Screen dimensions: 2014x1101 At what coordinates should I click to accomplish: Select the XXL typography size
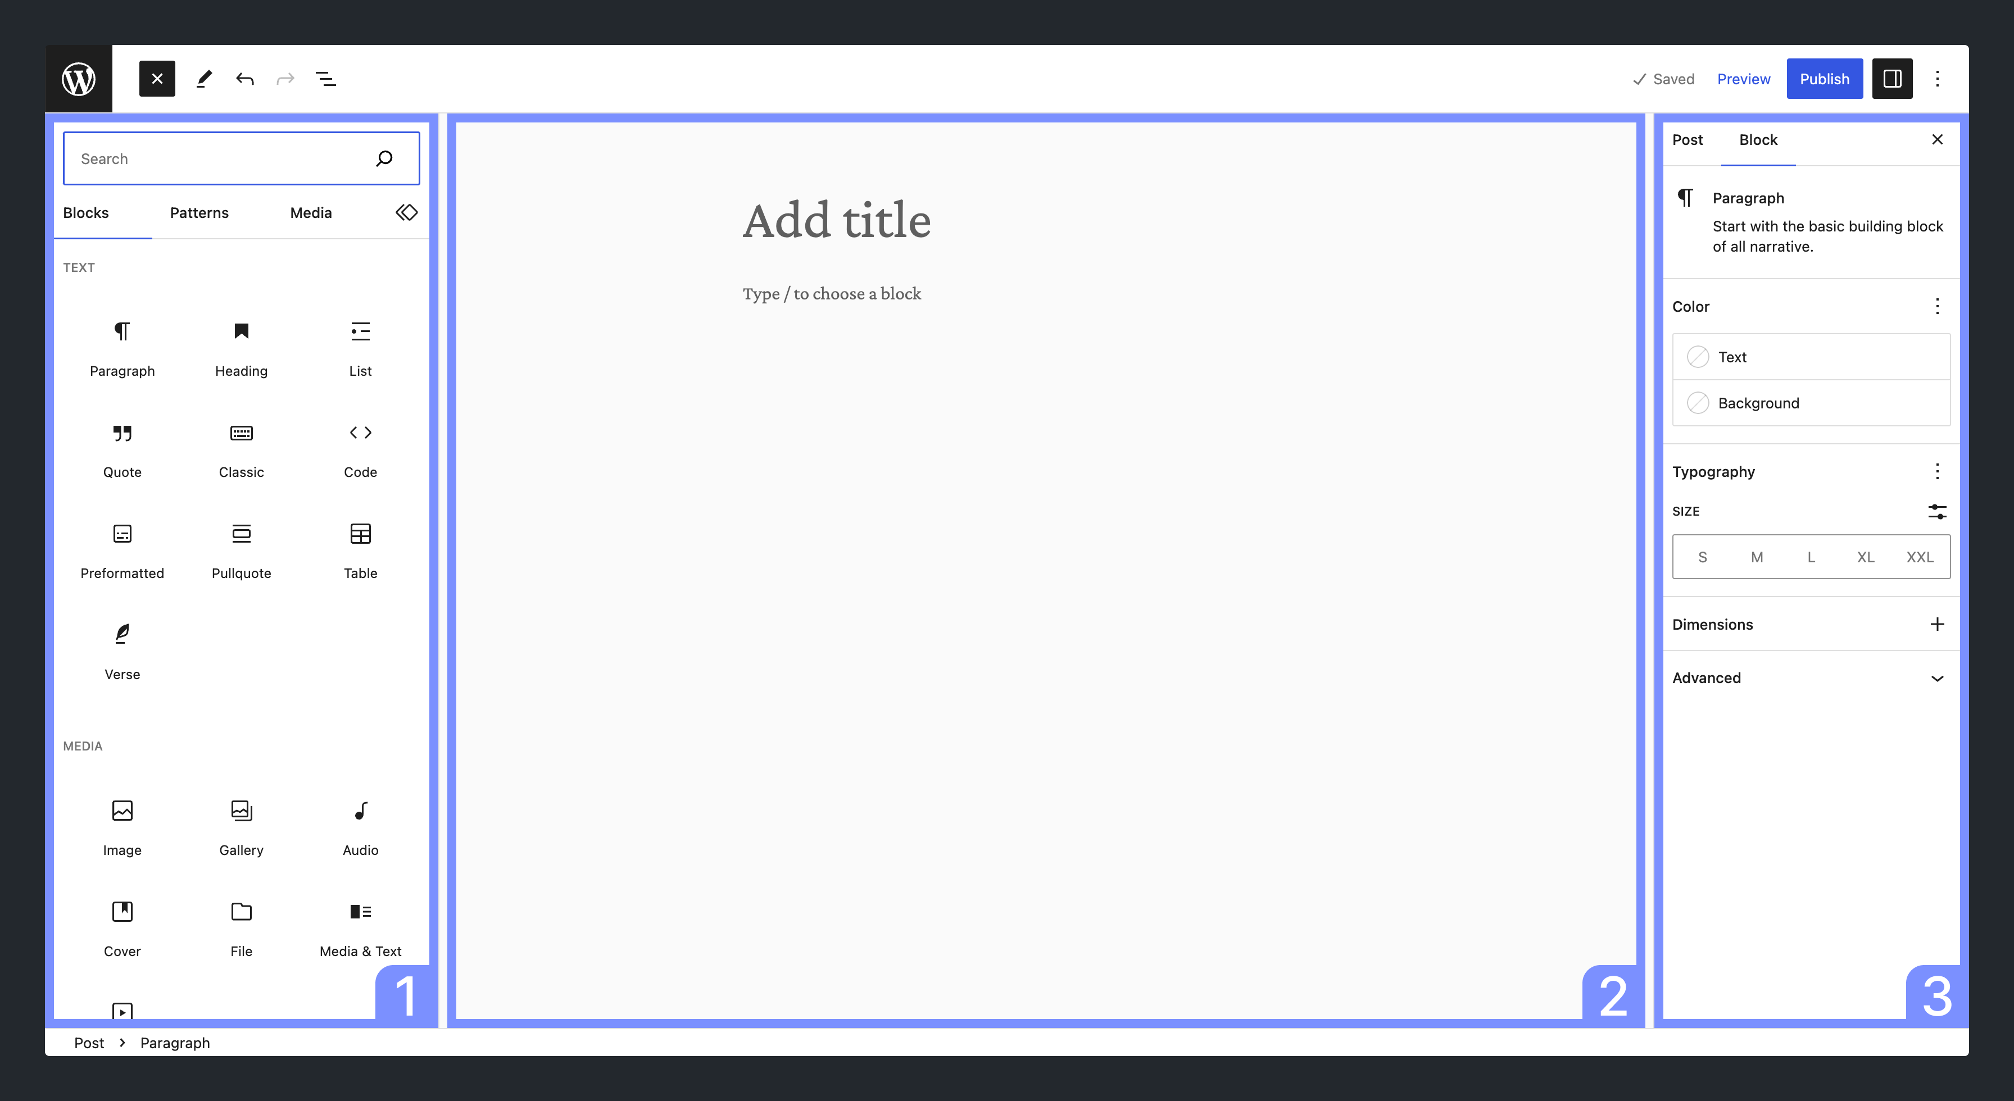point(1919,556)
